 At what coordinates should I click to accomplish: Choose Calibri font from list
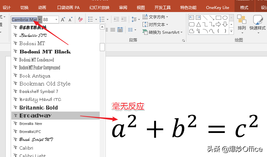pos(56,148)
